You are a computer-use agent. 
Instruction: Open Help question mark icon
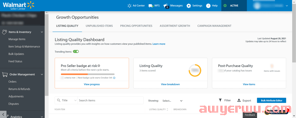(208, 6)
